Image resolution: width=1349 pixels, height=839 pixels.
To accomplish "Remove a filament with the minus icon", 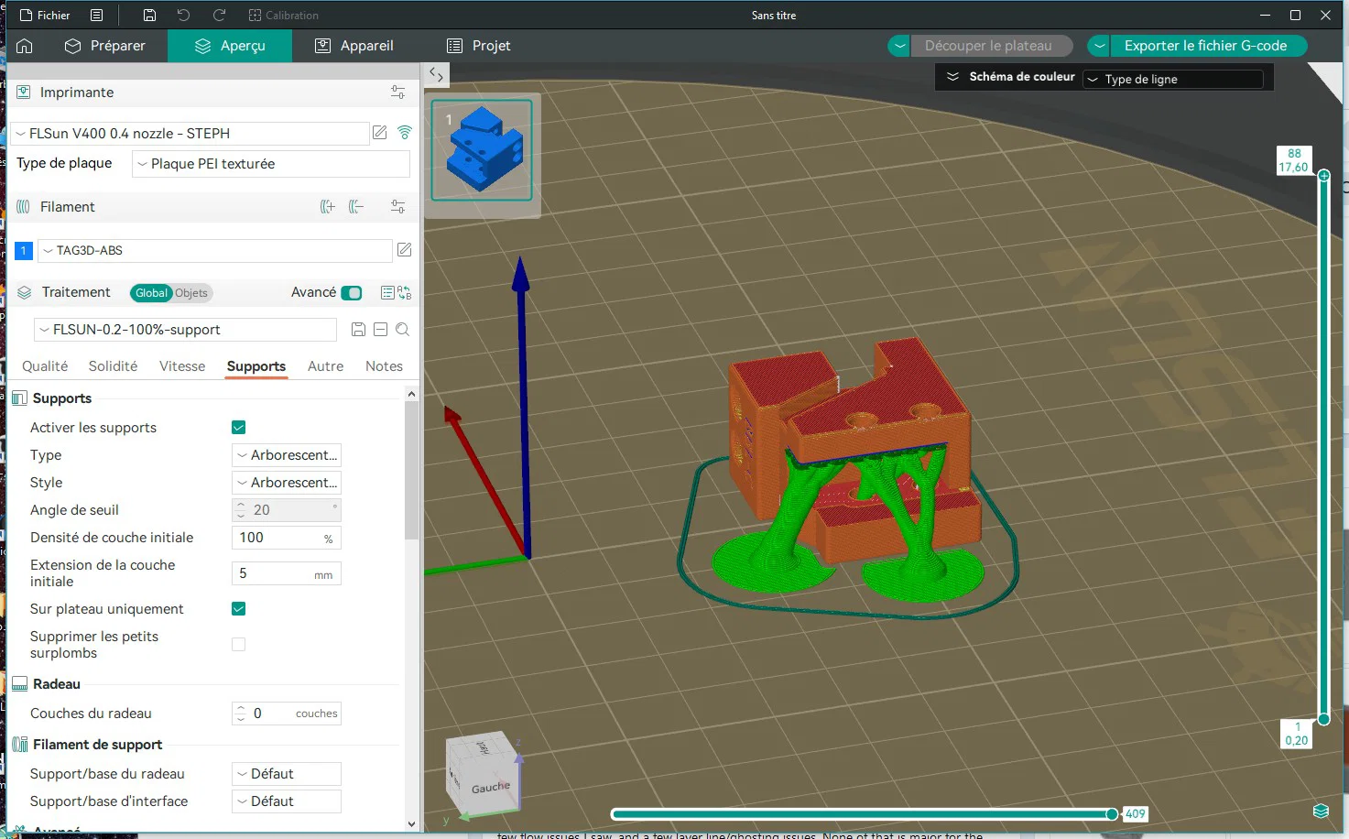I will (356, 207).
